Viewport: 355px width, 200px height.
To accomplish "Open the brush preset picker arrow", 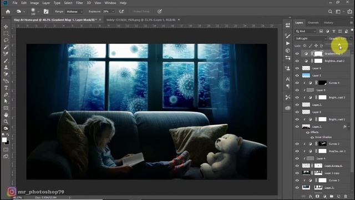I will 38,12.
